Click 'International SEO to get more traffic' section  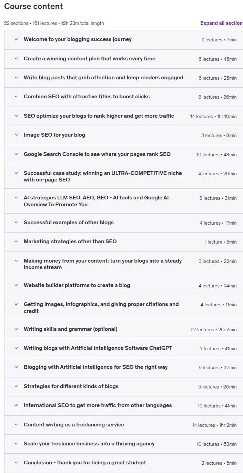tap(123, 406)
